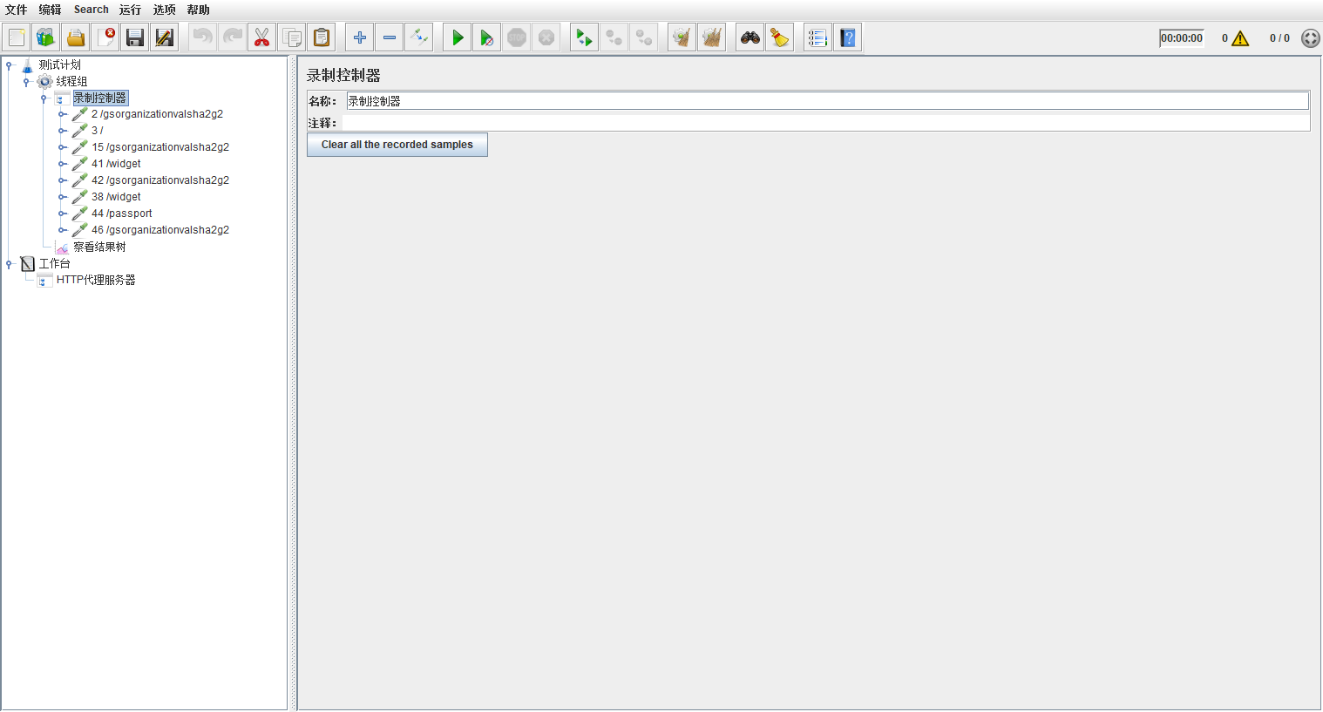
Task: Save the current test plan
Action: pyautogui.click(x=135, y=37)
